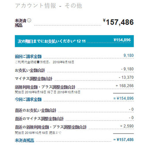Viewport: 148px width, 148px height.
Task: Click the 直近のお支払い金額合計 row label
Action: [x=36, y=110]
